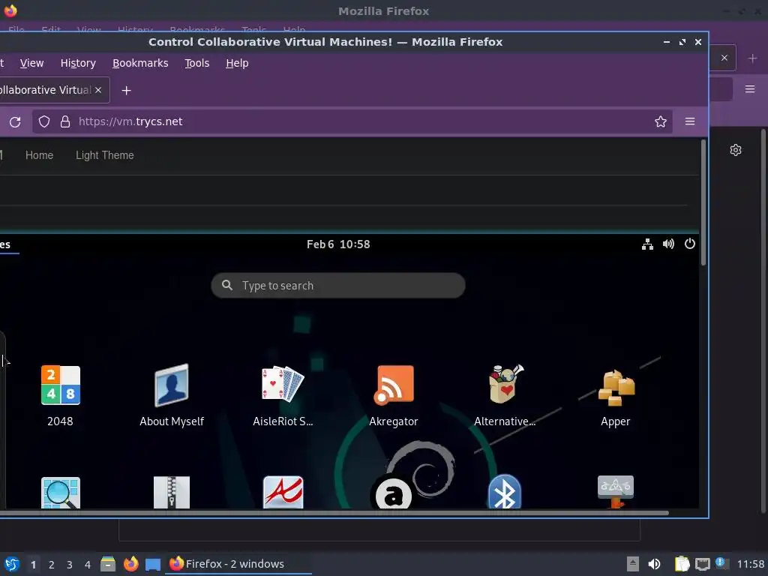Open system volume control in tray

654,564
